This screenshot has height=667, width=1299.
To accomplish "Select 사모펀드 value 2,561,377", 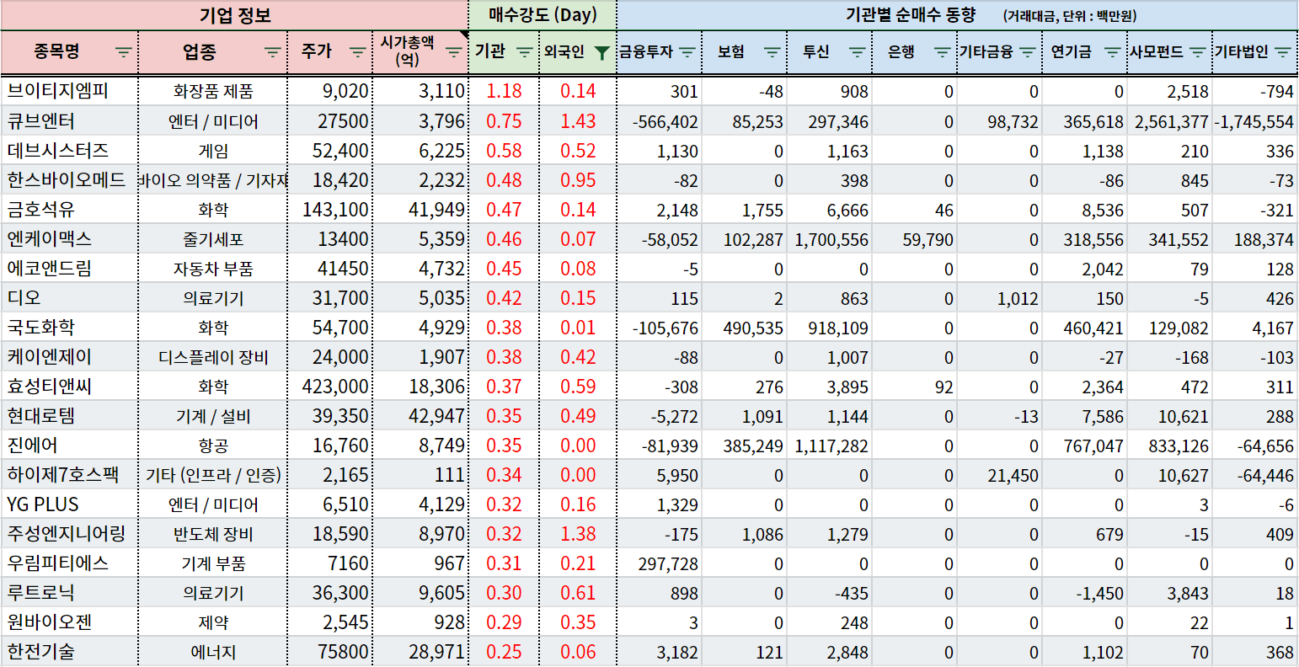I will pyautogui.click(x=1170, y=120).
